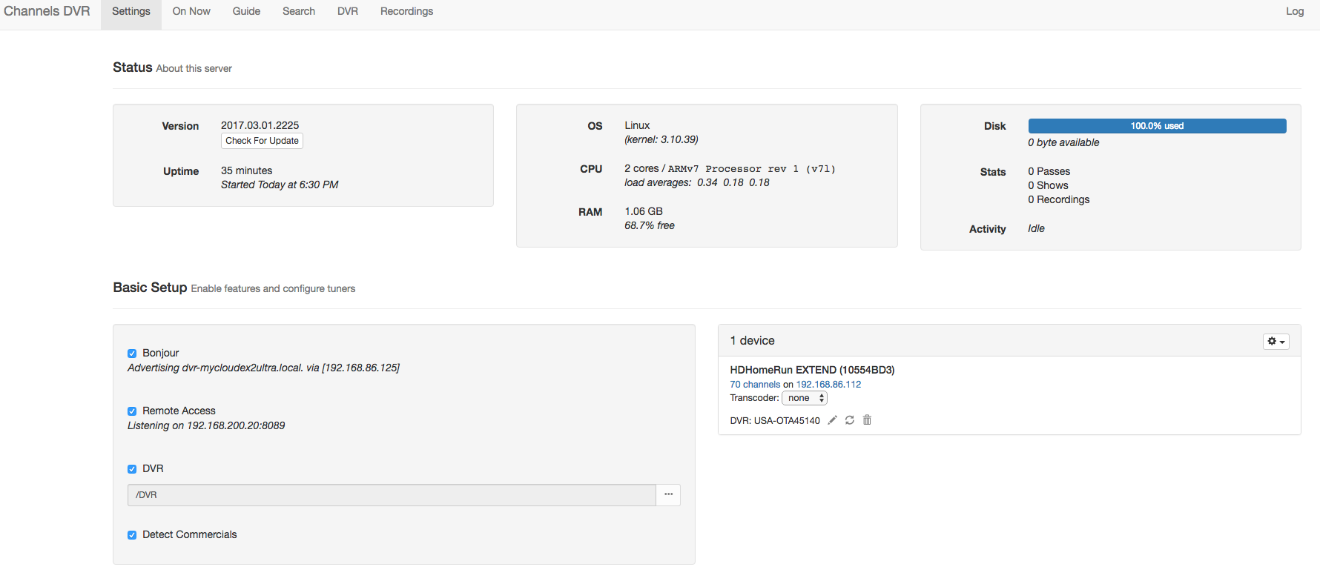Screen dimensions: 1320x587
Task: Open the Log page in the navbar
Action: [1294, 12]
